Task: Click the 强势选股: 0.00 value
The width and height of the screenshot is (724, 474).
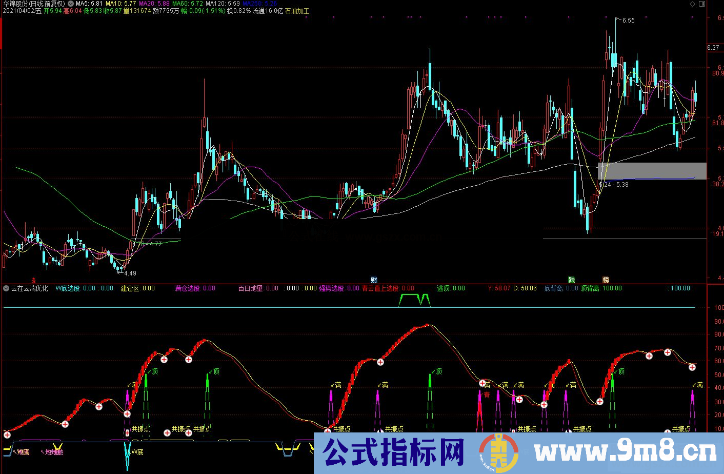Action: click(x=339, y=288)
